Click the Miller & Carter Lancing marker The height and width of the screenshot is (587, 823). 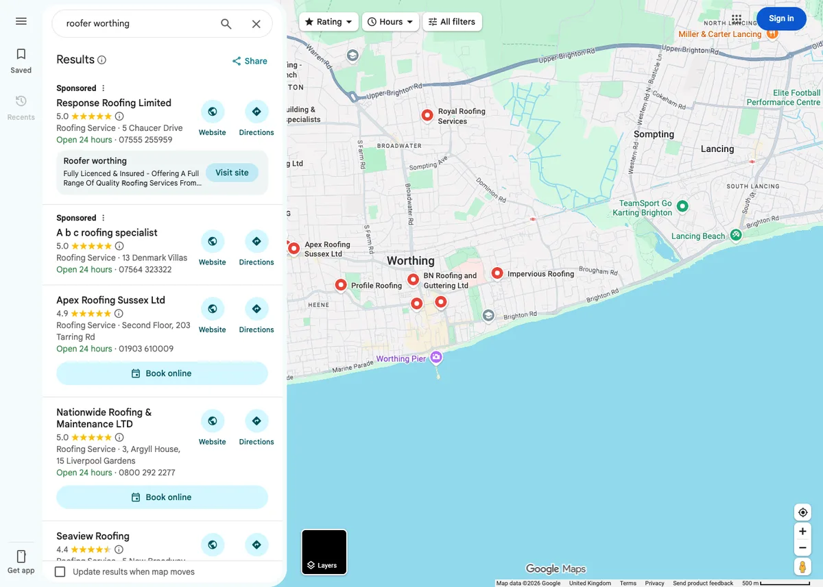tap(772, 34)
